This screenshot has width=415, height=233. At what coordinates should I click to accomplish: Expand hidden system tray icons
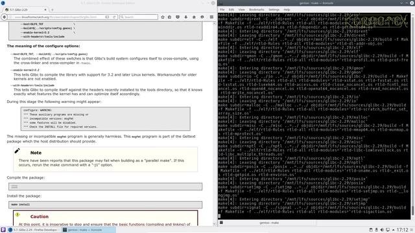tap(393, 230)
